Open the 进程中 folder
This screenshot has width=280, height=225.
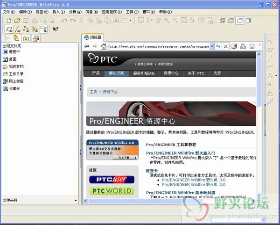click(x=11, y=52)
